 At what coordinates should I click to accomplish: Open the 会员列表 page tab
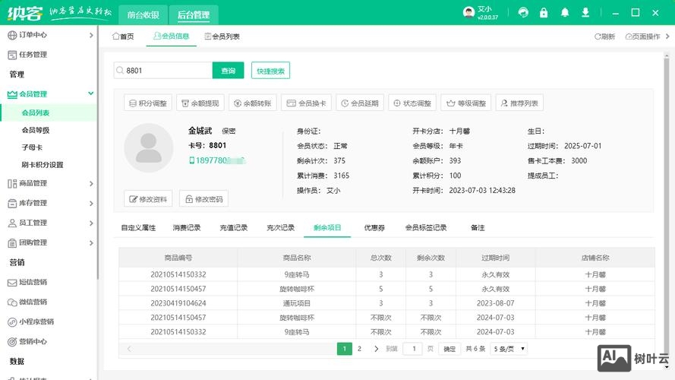(222, 36)
